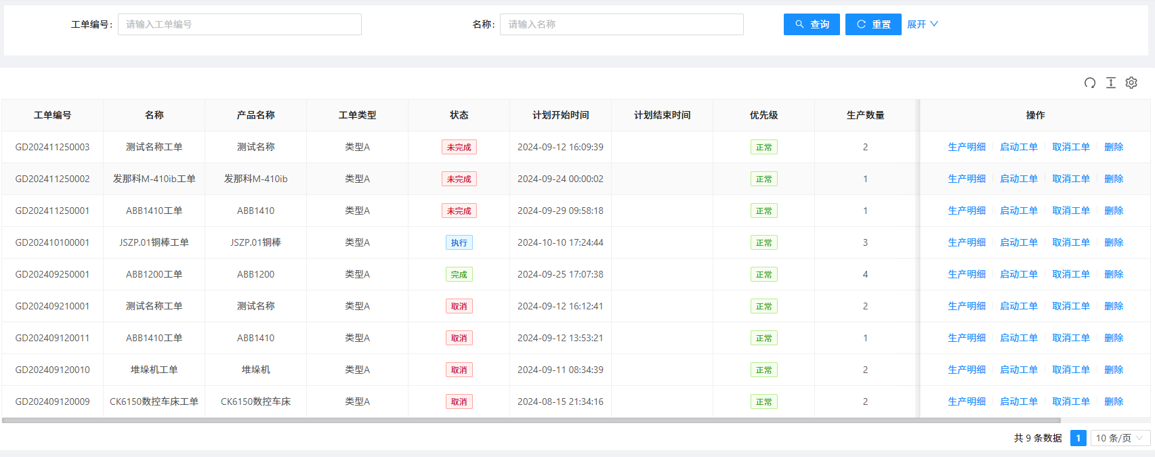Select product cell 堆垛机
This screenshot has width=1155, height=457.
[256, 370]
